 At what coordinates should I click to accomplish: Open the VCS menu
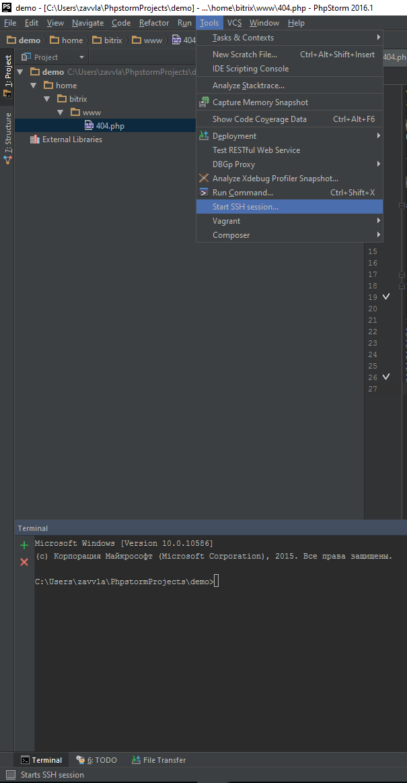234,23
